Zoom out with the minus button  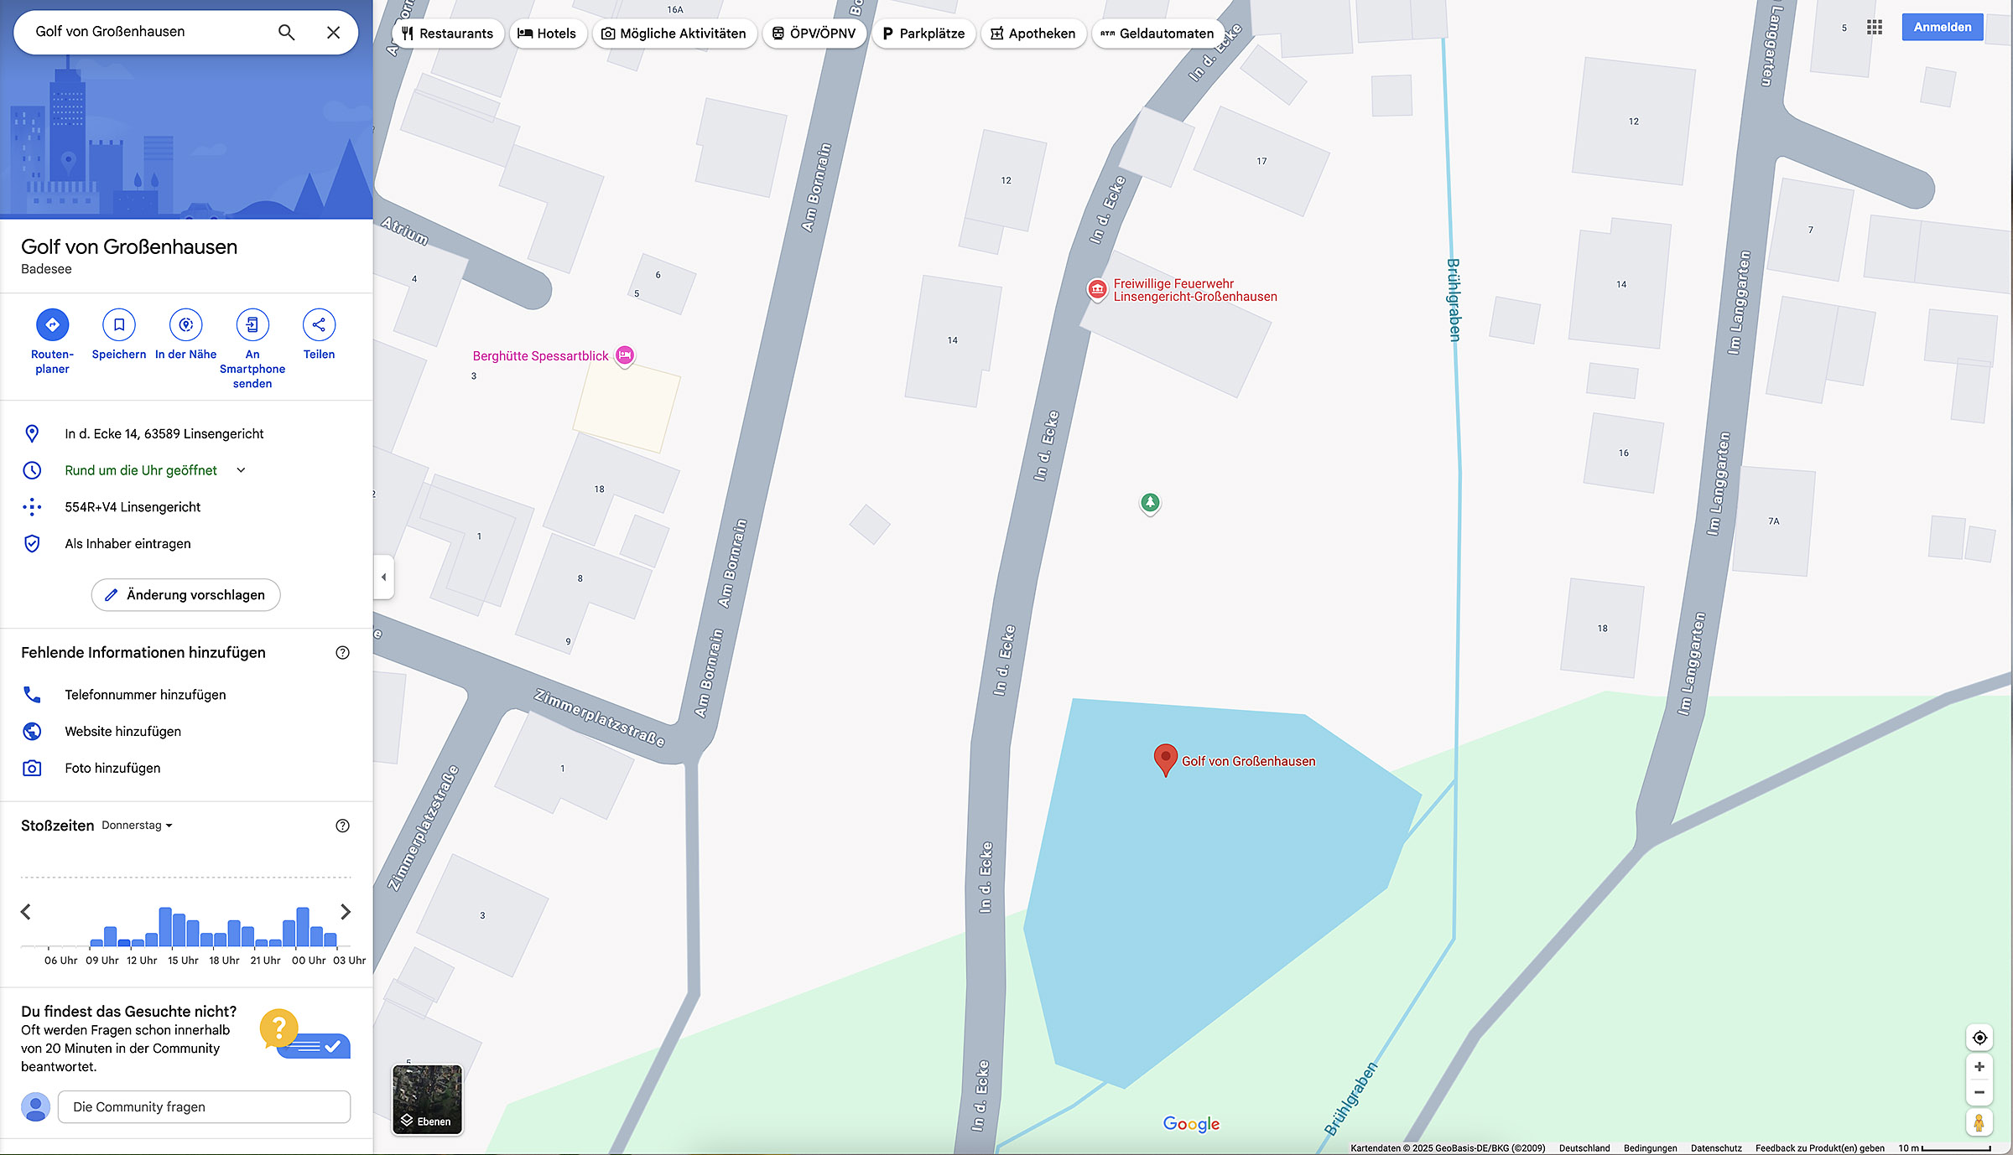(1979, 1092)
